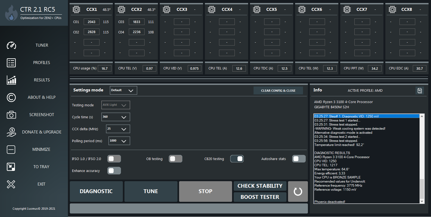Select ABOUT & HELP menu item
This screenshot has height=217, width=431.
tap(42, 97)
